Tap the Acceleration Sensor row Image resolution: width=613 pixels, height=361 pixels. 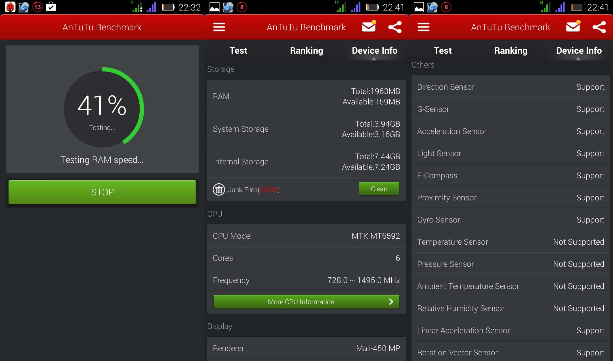pyautogui.click(x=511, y=131)
